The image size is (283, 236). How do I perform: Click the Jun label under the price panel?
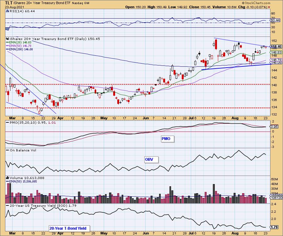[146, 118]
